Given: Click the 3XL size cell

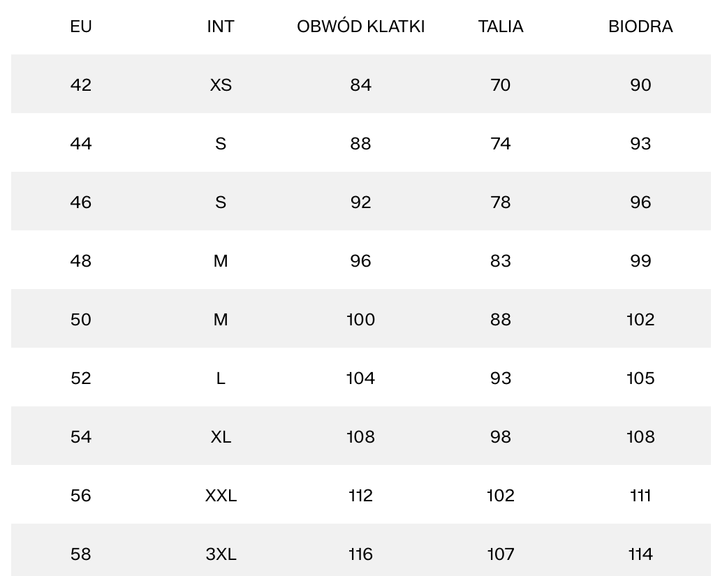Looking at the screenshot, I should tap(221, 554).
